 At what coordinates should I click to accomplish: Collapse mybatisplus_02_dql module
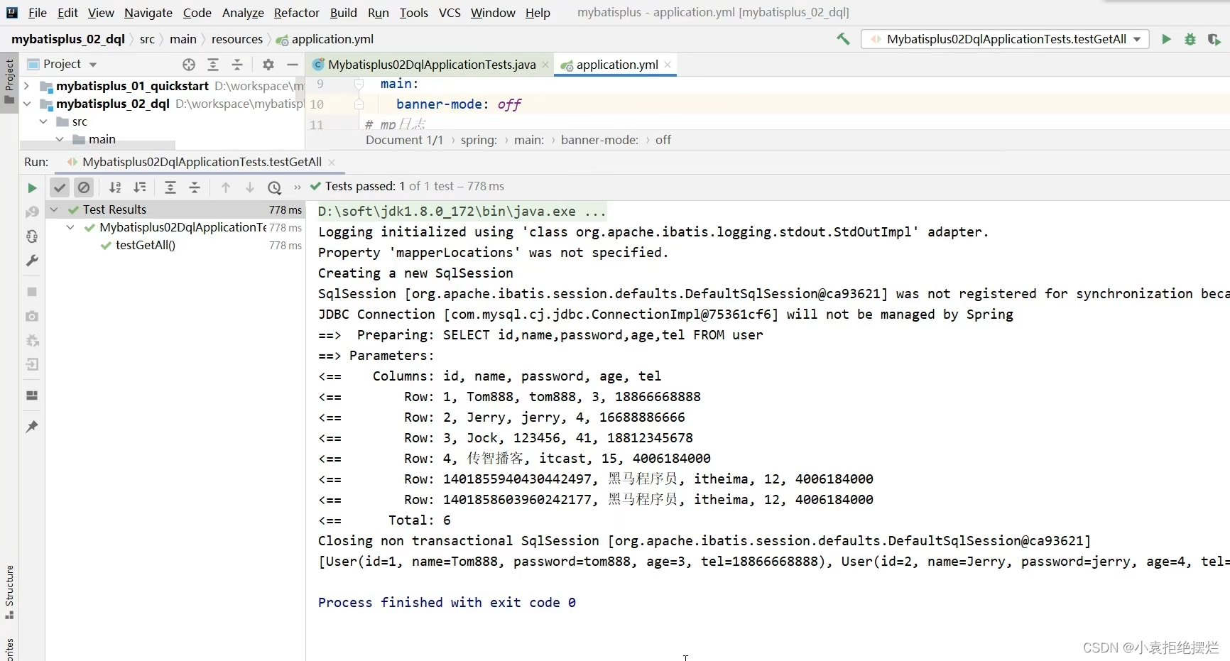click(x=27, y=104)
